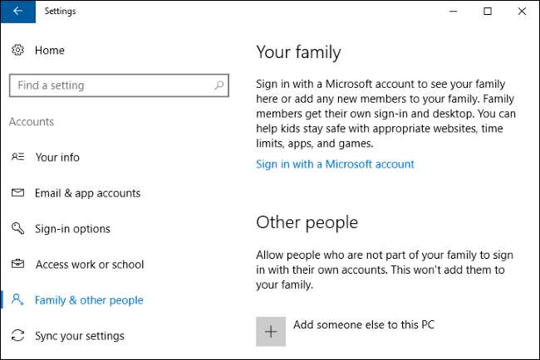This screenshot has height=360, width=540.
Task: Click the Access work or school briefcase icon
Action: pyautogui.click(x=18, y=265)
